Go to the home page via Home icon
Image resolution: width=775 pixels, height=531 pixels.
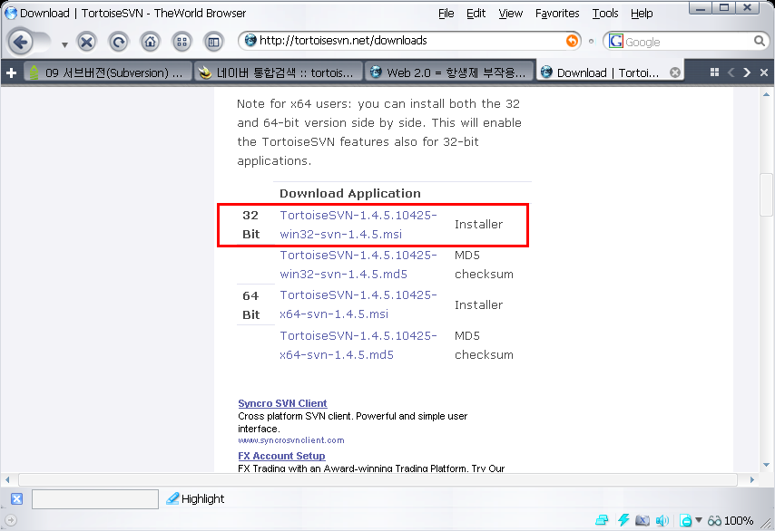[x=151, y=42]
